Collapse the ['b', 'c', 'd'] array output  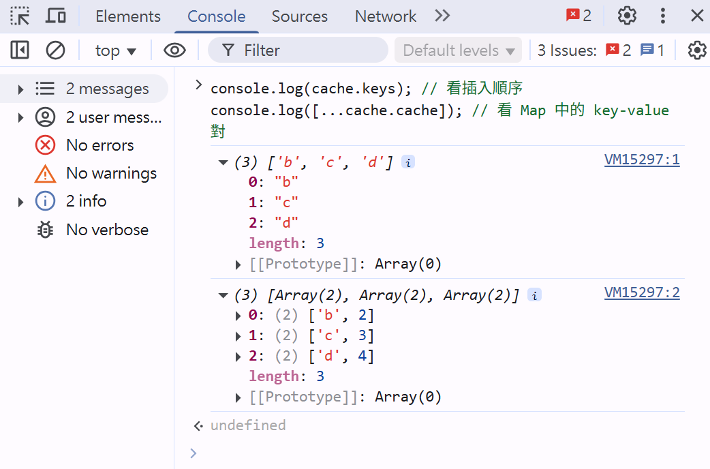click(x=223, y=162)
